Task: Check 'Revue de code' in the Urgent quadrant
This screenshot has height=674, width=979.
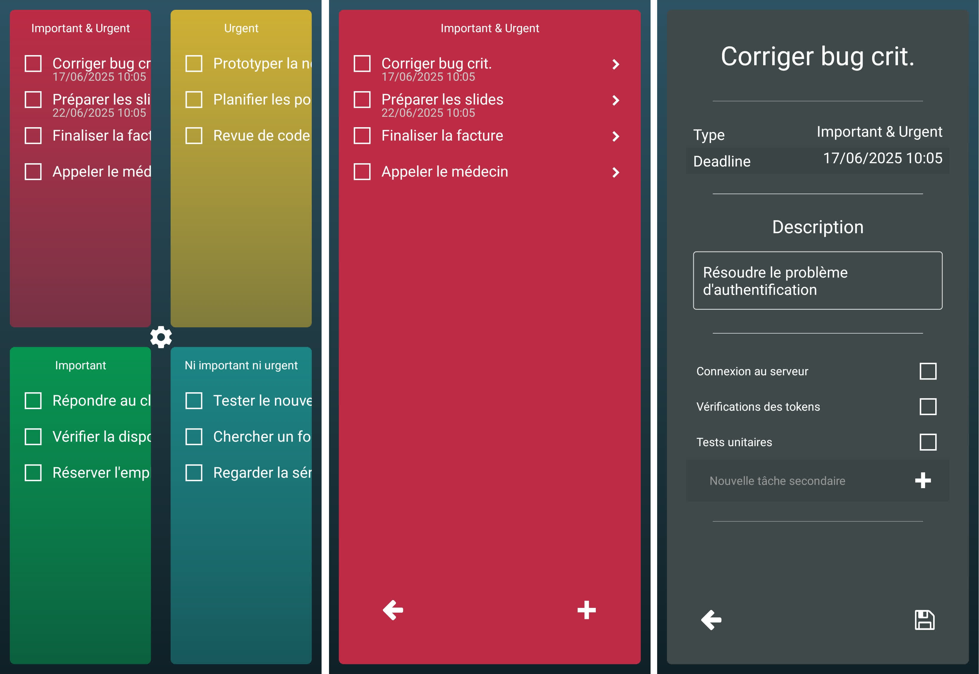Action: click(194, 136)
